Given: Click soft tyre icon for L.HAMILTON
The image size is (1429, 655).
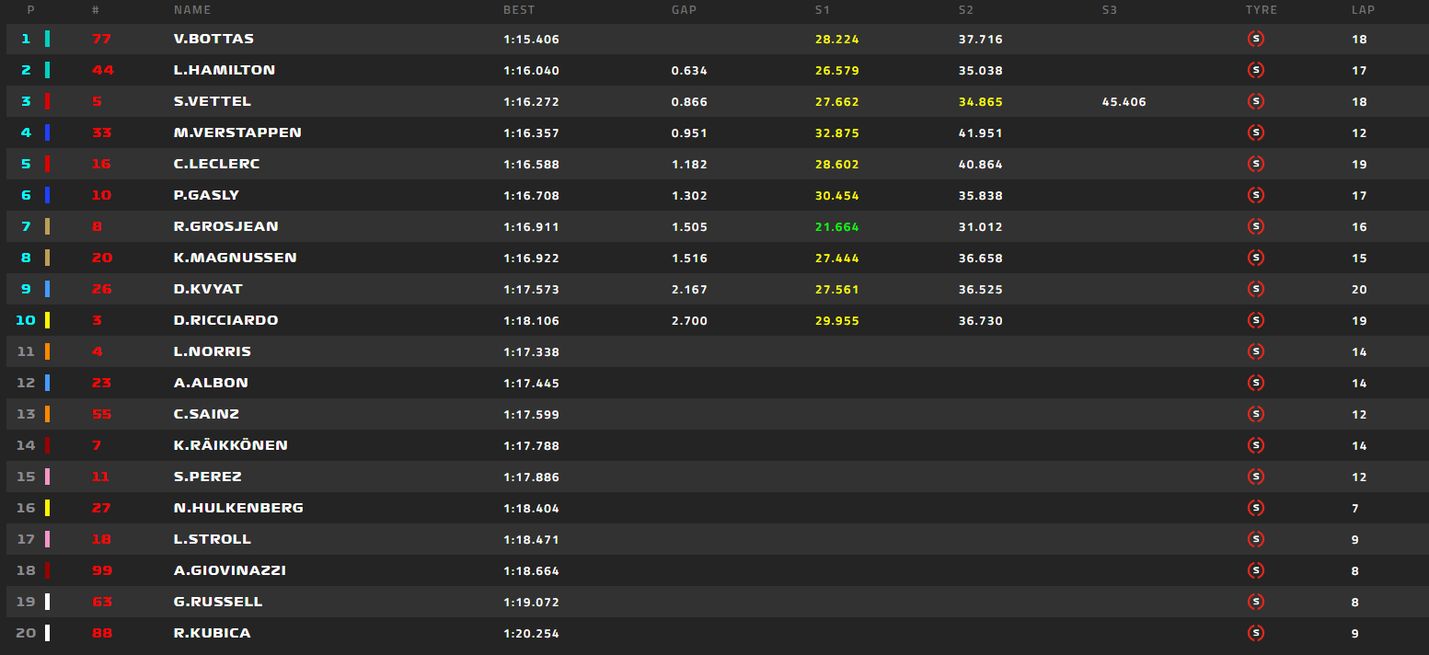Looking at the screenshot, I should (x=1256, y=70).
